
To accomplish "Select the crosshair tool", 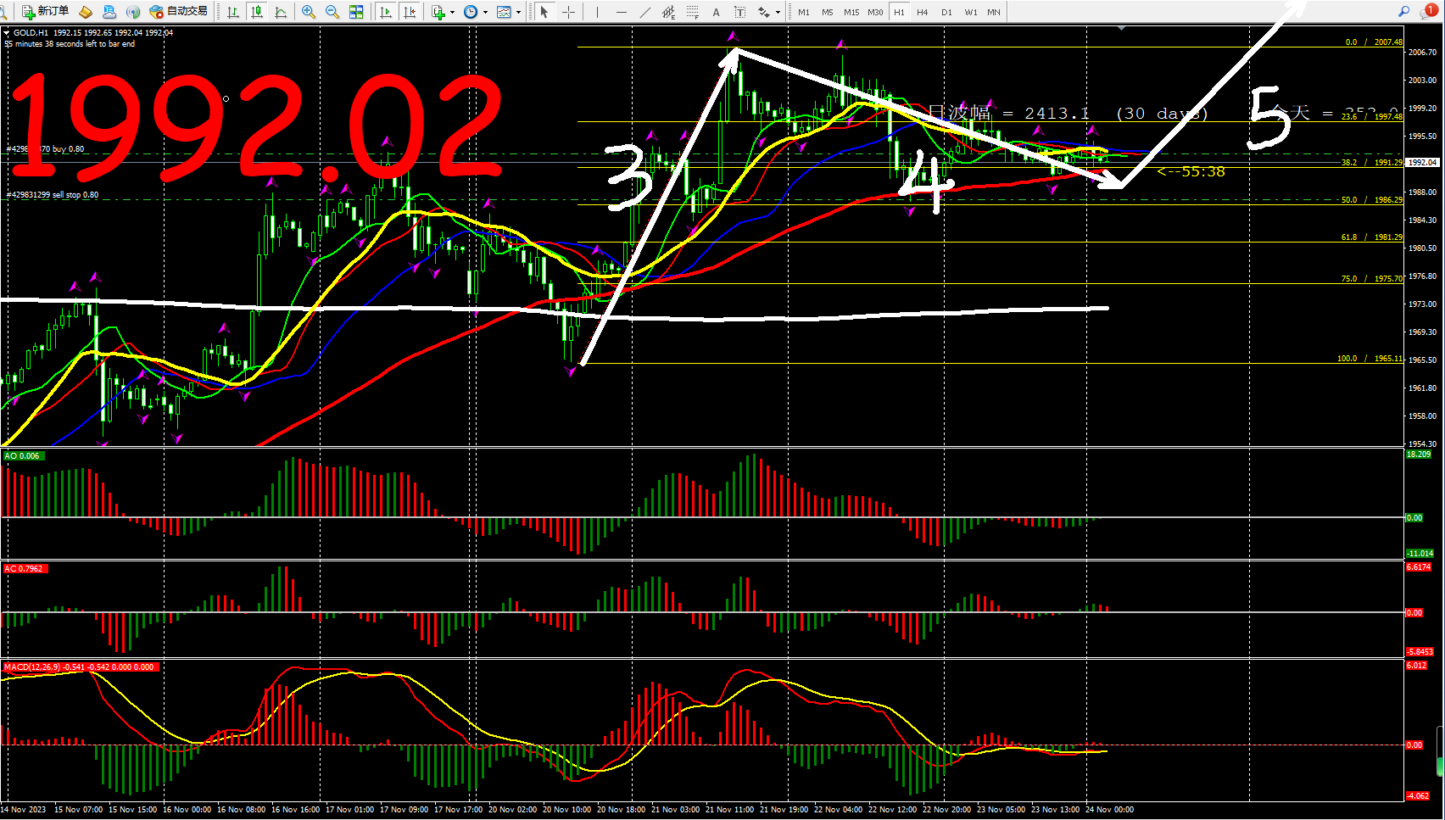I will [x=568, y=12].
